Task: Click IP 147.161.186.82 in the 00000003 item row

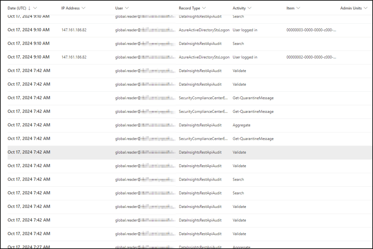Action: pos(74,30)
